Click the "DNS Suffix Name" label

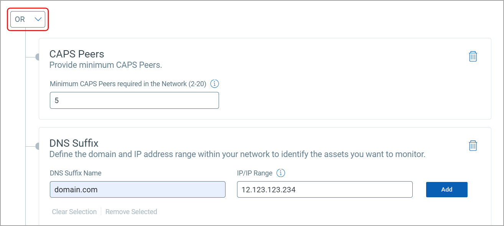76,173
